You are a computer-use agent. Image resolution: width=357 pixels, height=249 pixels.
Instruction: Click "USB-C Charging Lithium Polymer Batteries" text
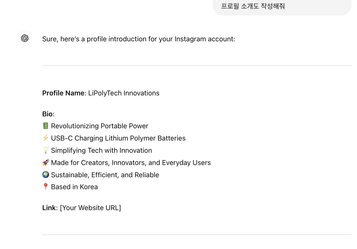point(118,138)
